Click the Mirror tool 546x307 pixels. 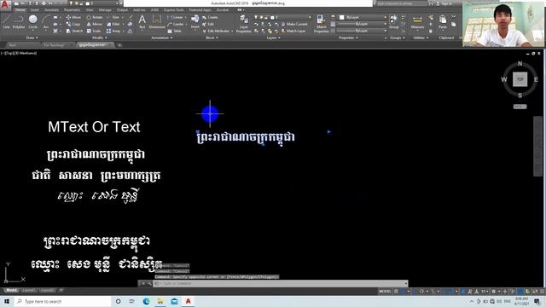pyautogui.click(x=95, y=24)
